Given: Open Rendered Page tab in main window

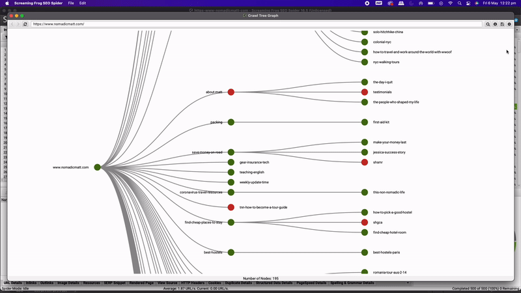Looking at the screenshot, I should (x=141, y=283).
